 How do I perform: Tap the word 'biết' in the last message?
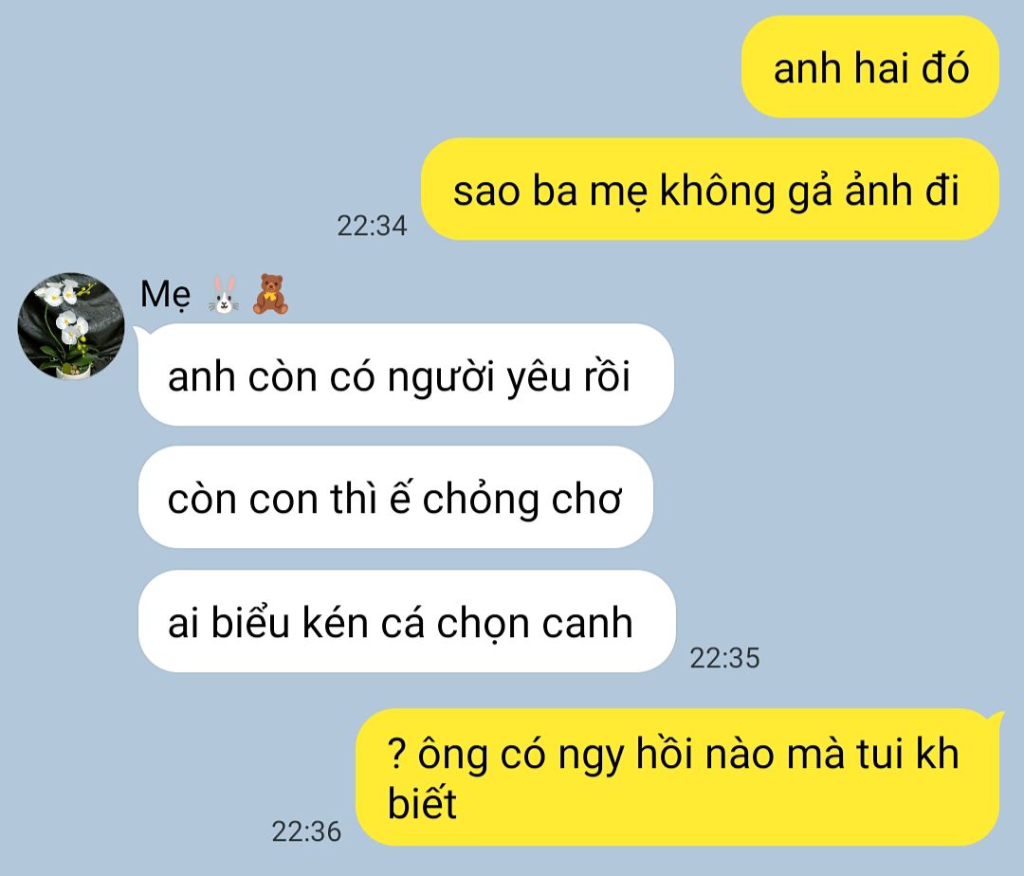[x=422, y=802]
